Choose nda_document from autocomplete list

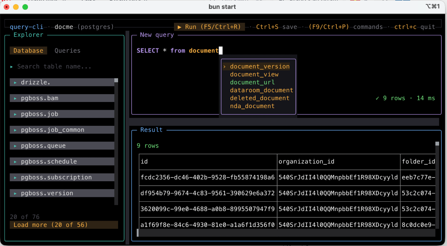point(252,106)
